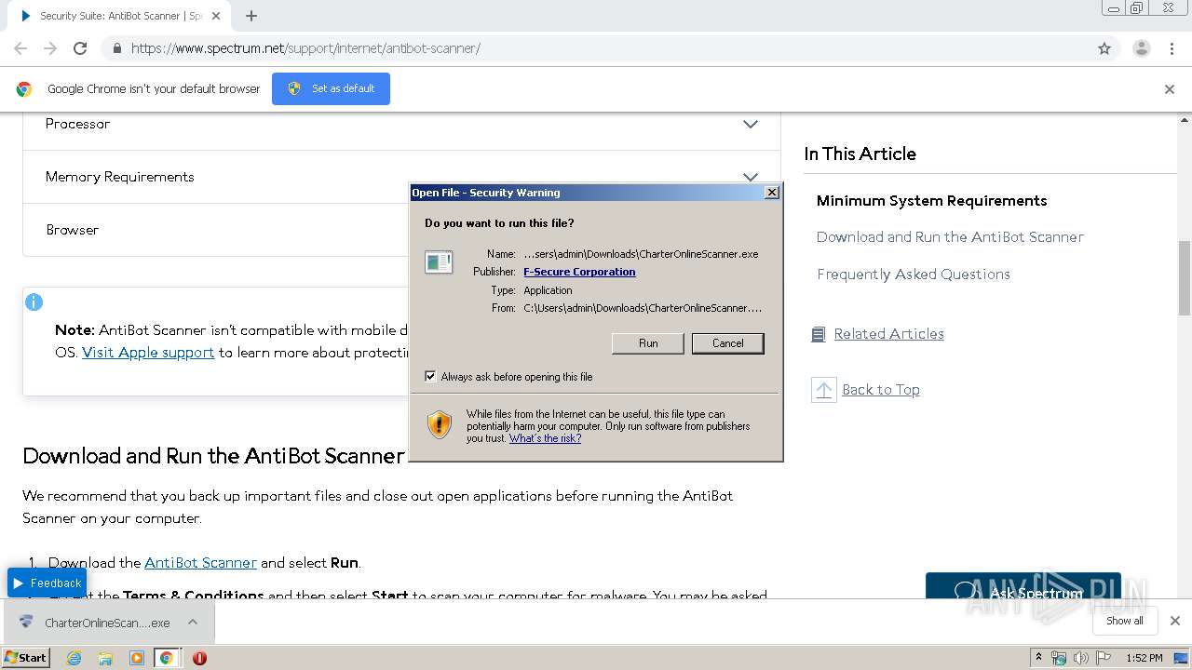The image size is (1192, 670).
Task: Open the Action Center flag icon
Action: 1104,658
